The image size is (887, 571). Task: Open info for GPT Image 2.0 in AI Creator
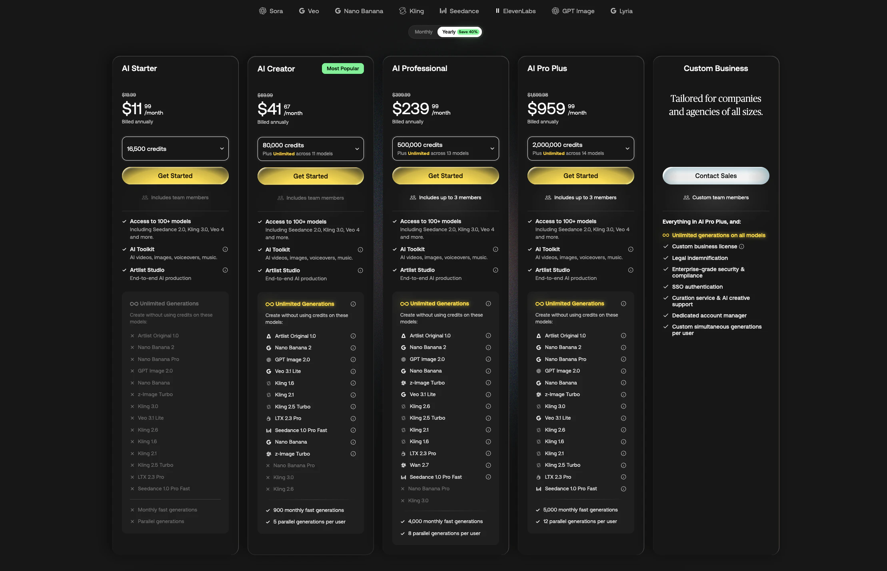click(x=353, y=359)
